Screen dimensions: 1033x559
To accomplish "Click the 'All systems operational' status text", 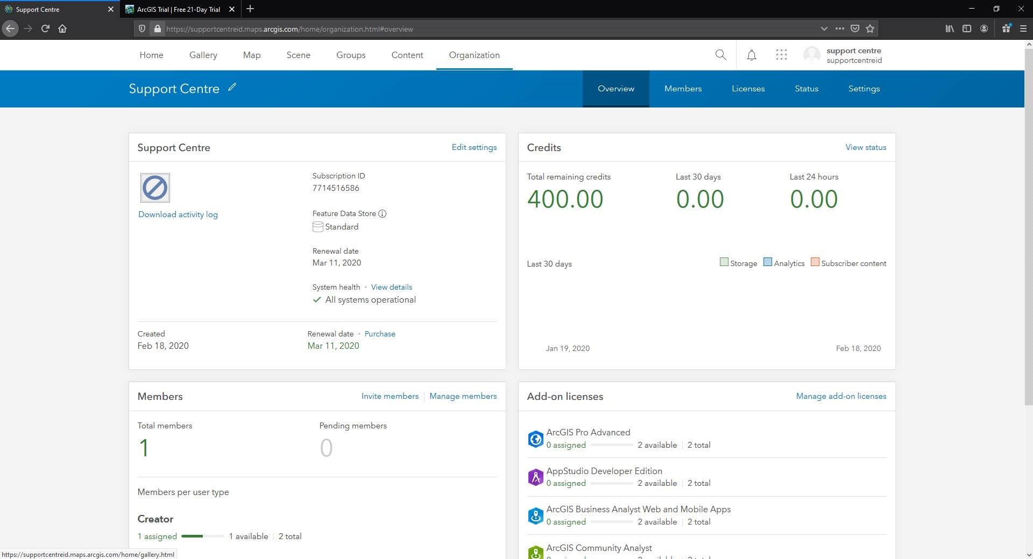I will tap(371, 300).
